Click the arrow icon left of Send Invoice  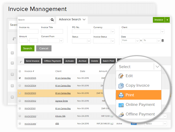pyautogui.click(x=21, y=62)
